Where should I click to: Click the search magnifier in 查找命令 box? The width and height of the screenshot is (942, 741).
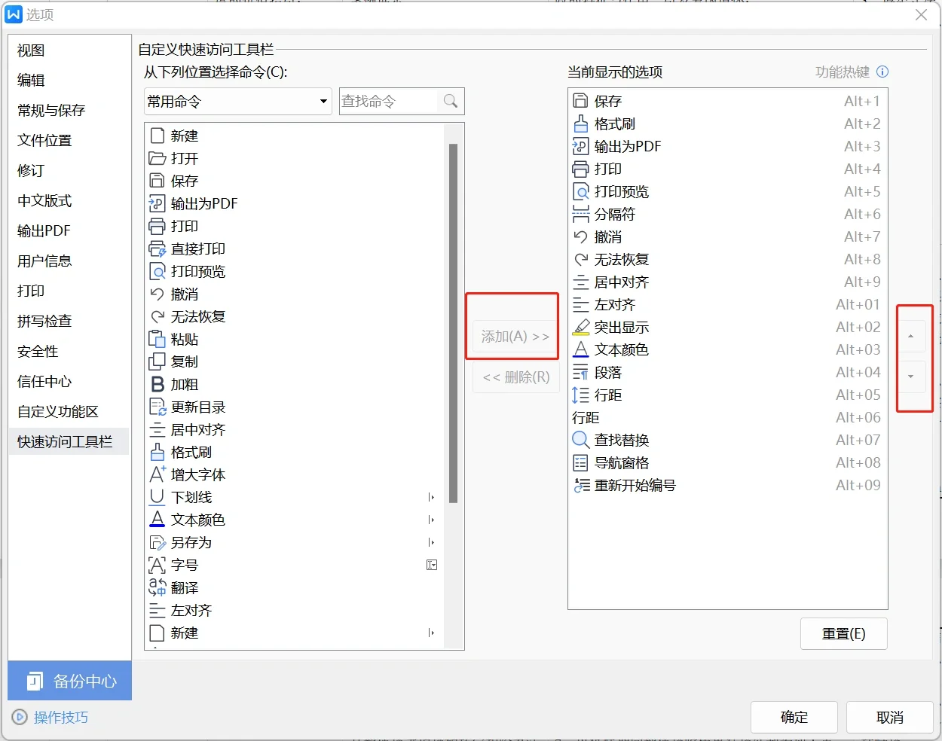(x=451, y=101)
